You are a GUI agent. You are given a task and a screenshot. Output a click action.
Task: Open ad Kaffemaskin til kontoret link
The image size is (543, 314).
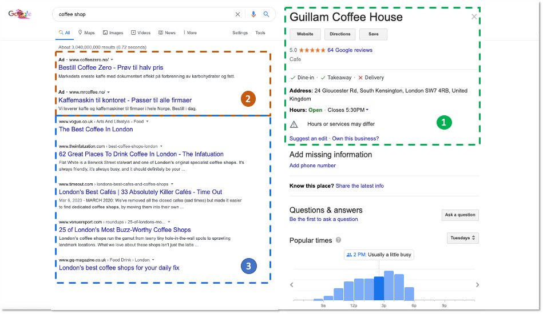pos(125,100)
